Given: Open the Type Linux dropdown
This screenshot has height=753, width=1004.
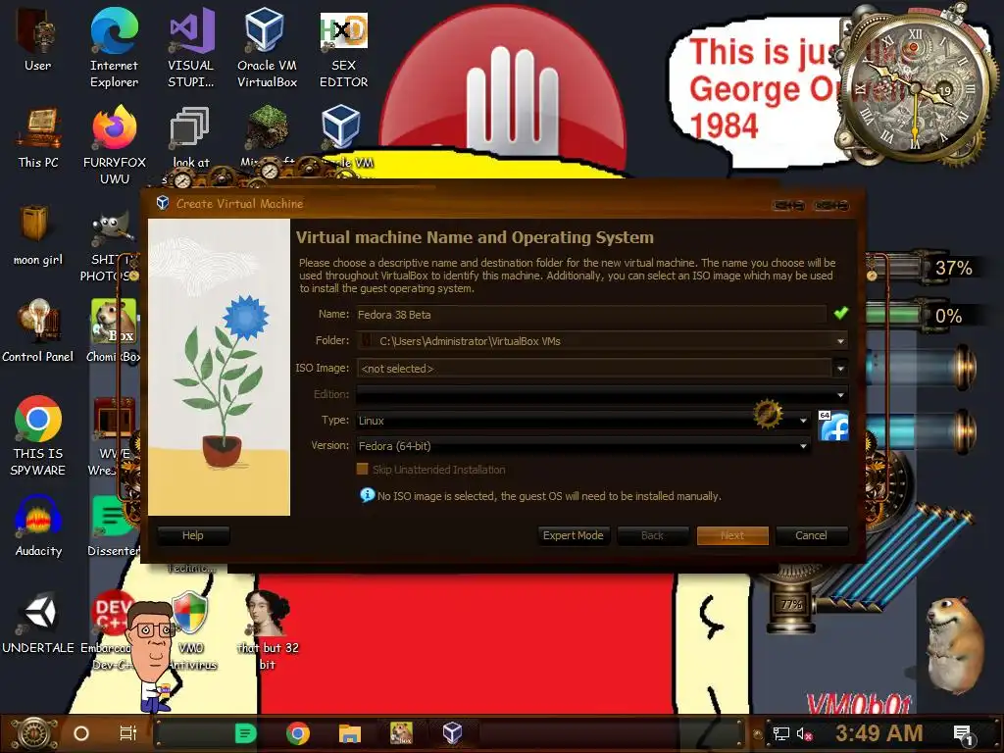Looking at the screenshot, I should point(583,421).
